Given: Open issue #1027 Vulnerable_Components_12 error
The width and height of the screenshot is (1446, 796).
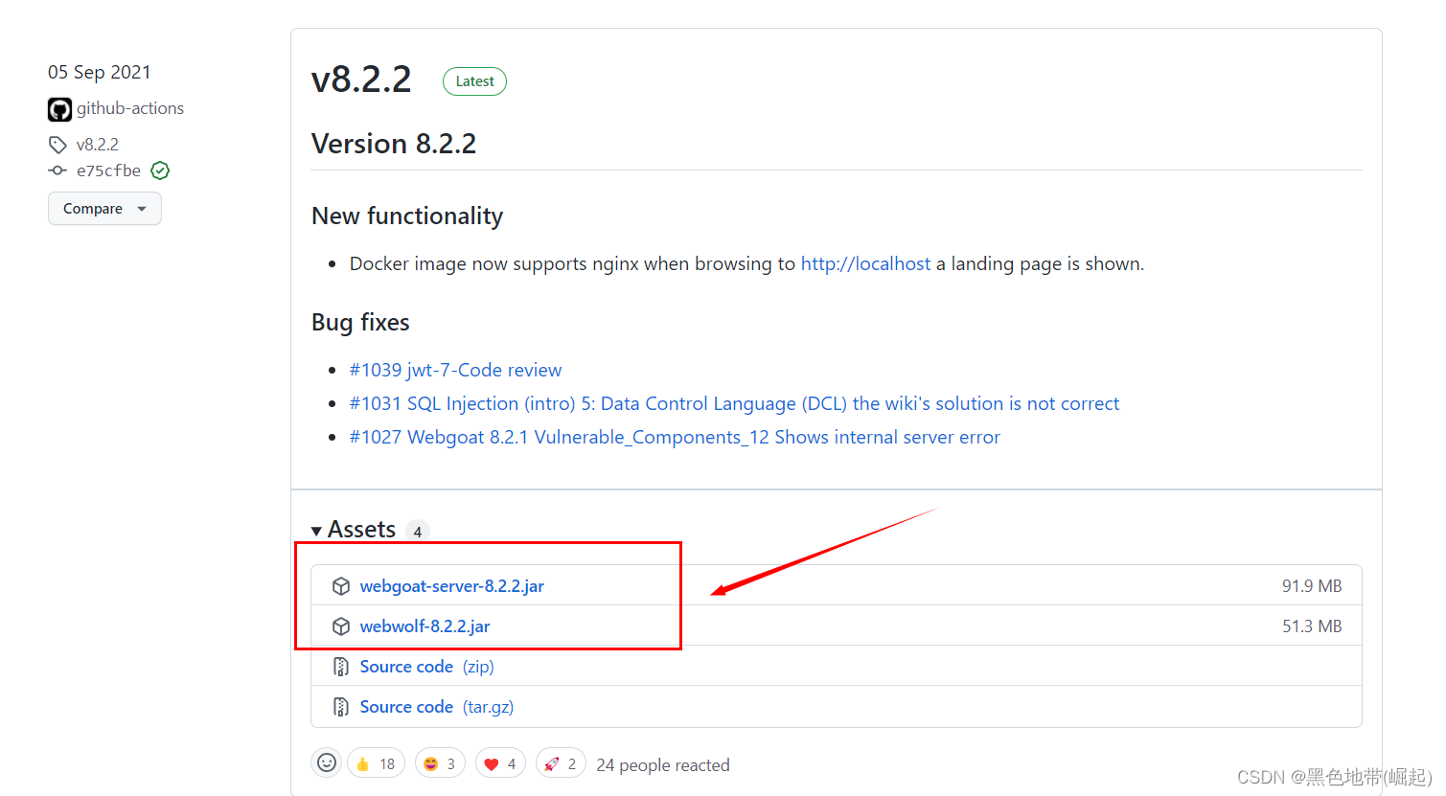Looking at the screenshot, I should [675, 437].
